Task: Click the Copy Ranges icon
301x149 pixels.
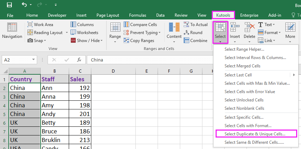Action: point(126,41)
